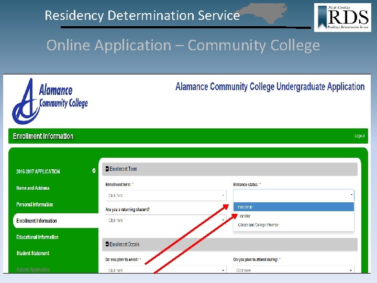
Task: Open Name and Address step
Action: point(33,188)
